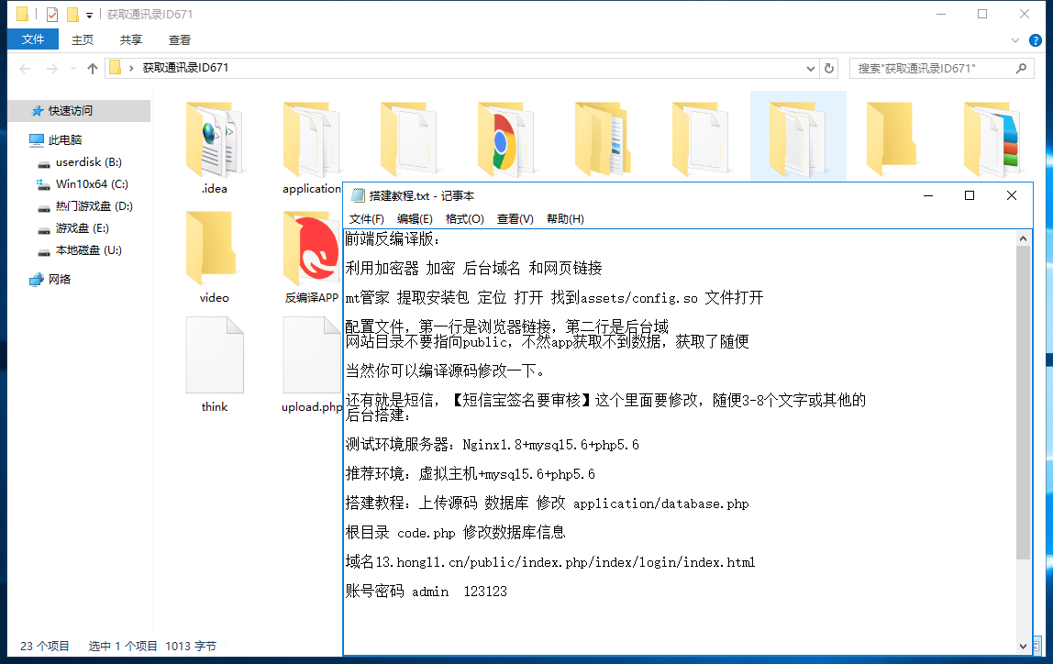Image resolution: width=1053 pixels, height=664 pixels.
Task: Open the 编辑(E) menu in Notepad
Action: 415,219
